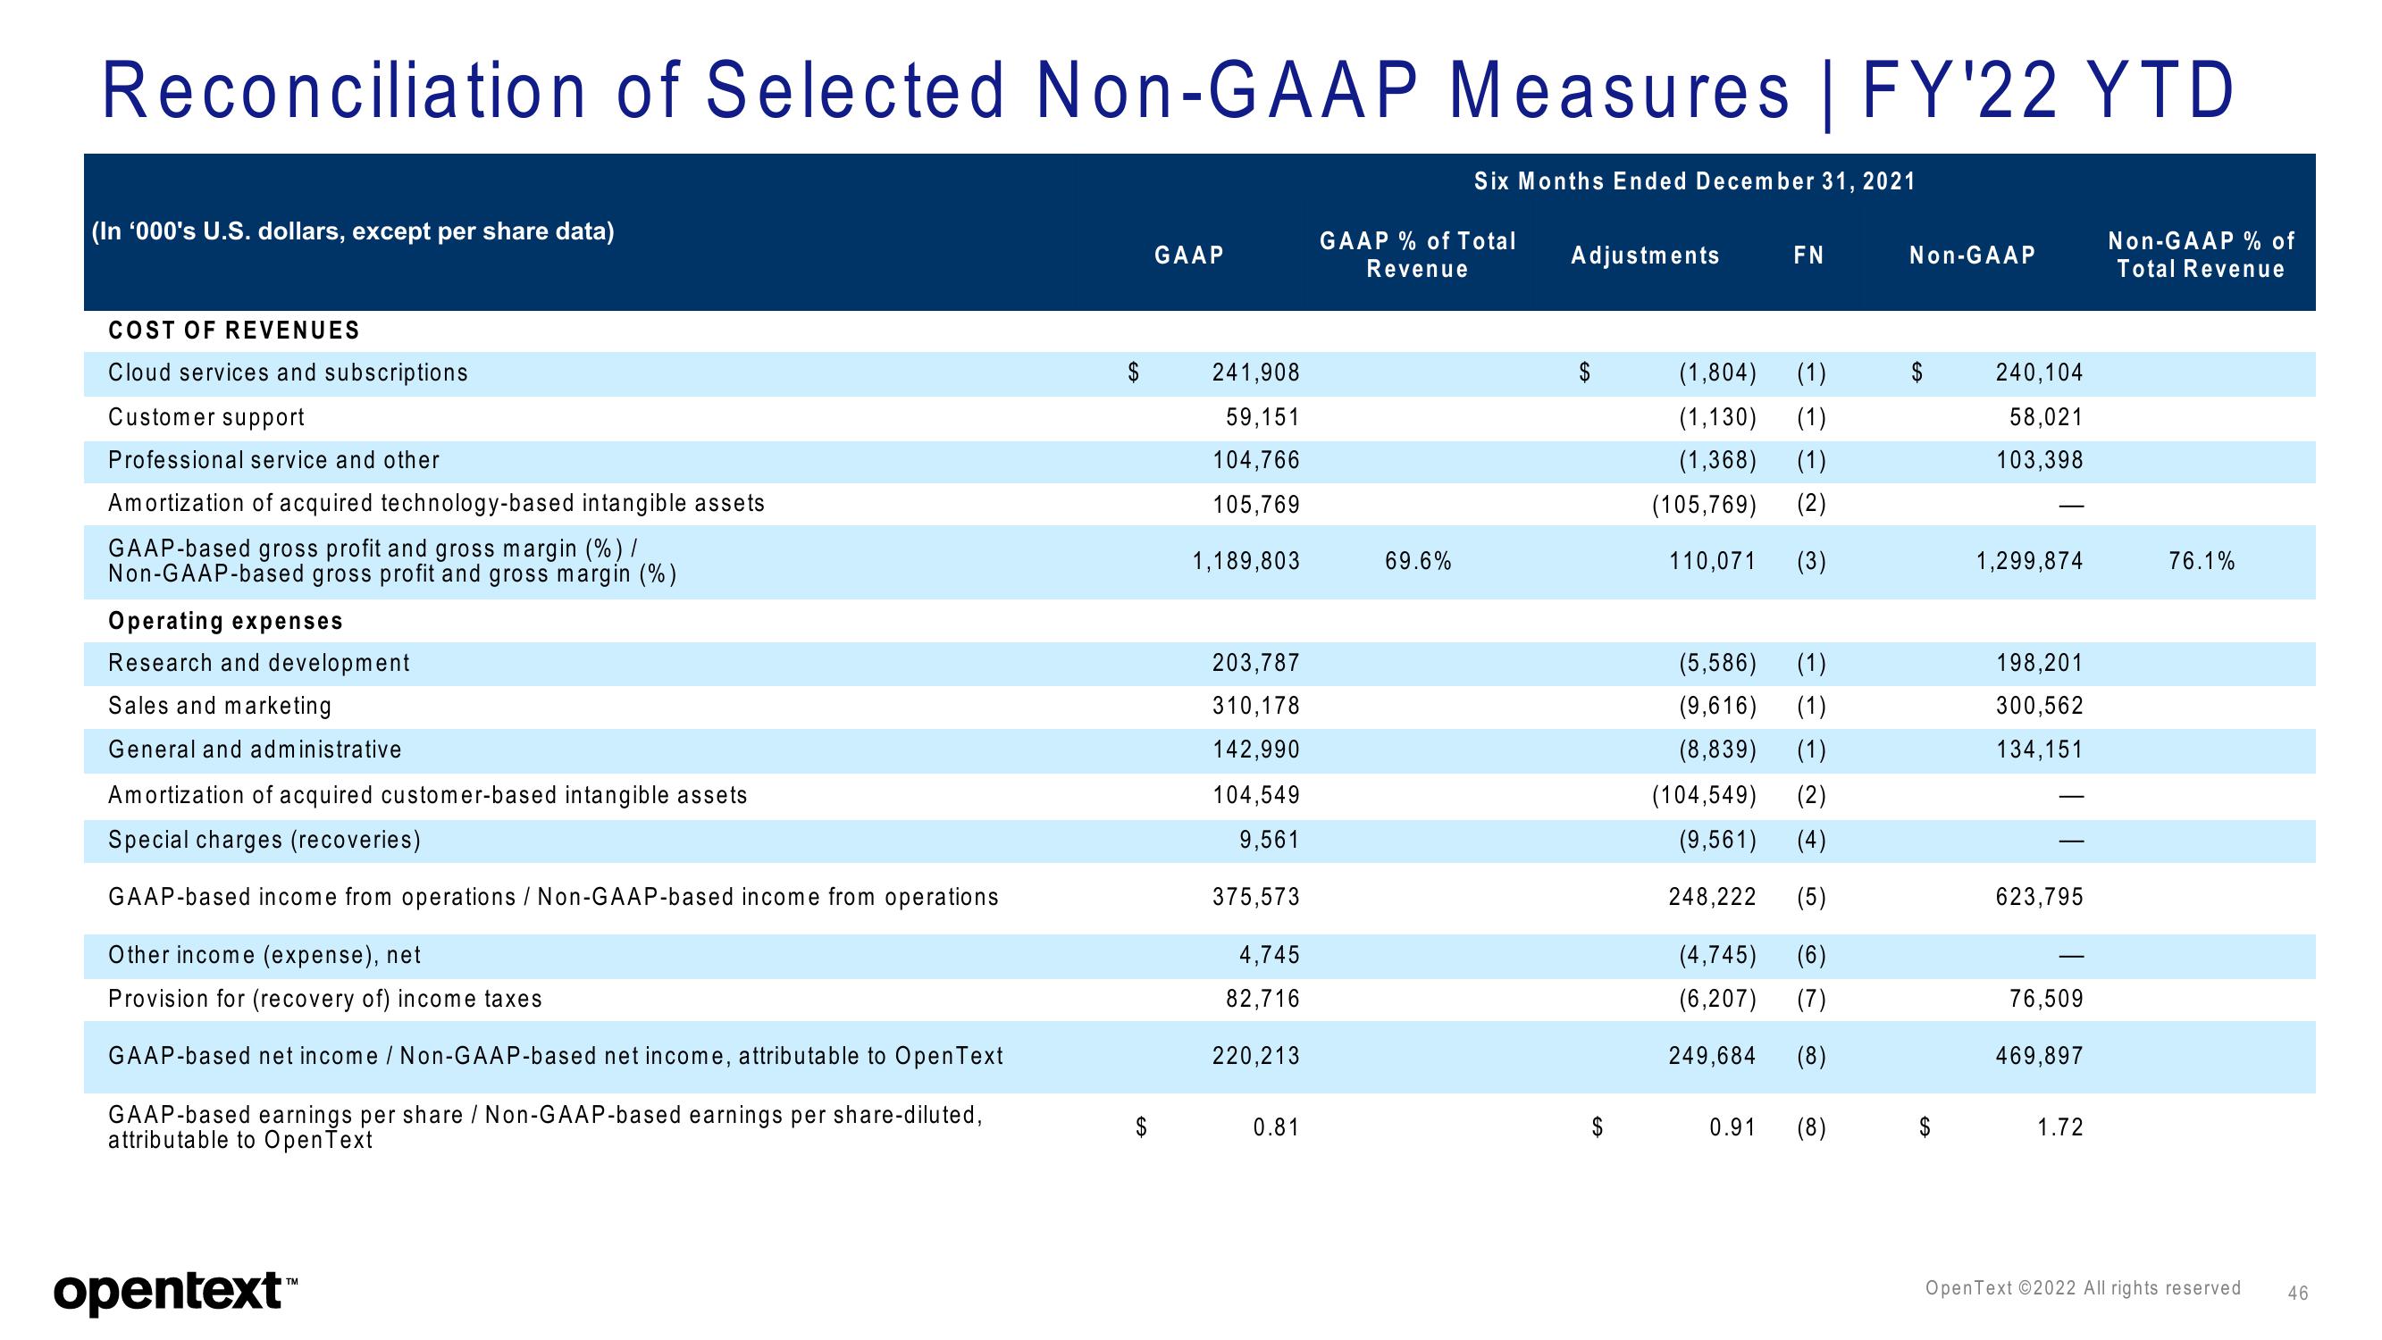
Task: Click the footnote marker (6)
Action: point(1810,955)
